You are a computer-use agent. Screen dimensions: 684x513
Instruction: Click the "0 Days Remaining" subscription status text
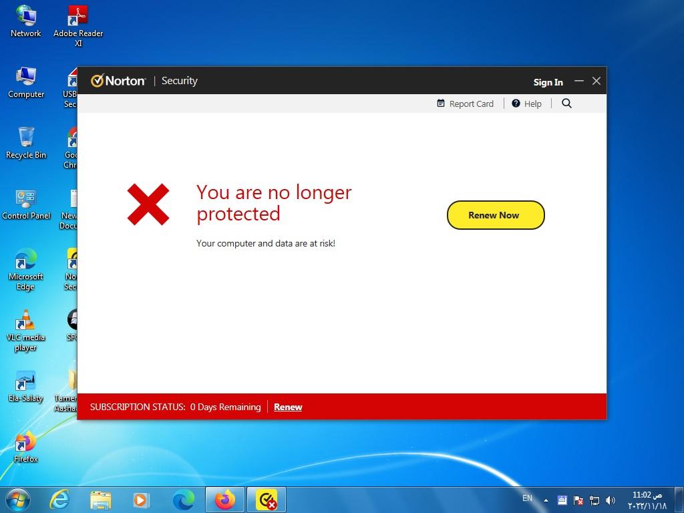click(x=226, y=407)
